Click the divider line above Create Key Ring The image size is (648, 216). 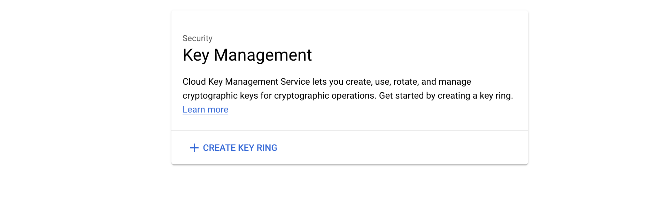[x=349, y=131]
